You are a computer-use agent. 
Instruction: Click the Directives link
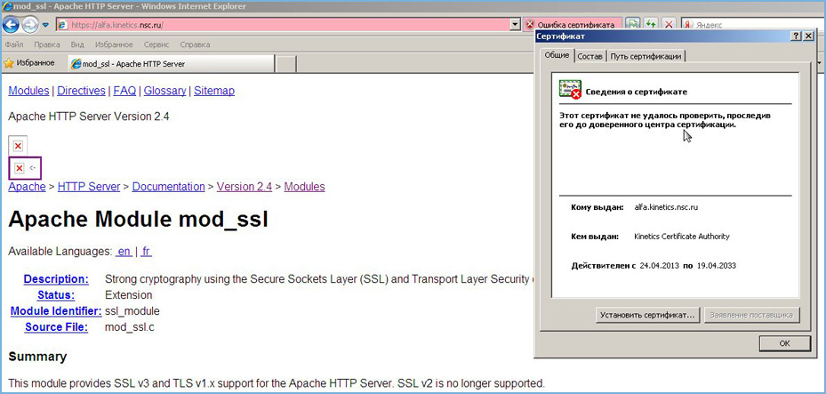click(81, 91)
